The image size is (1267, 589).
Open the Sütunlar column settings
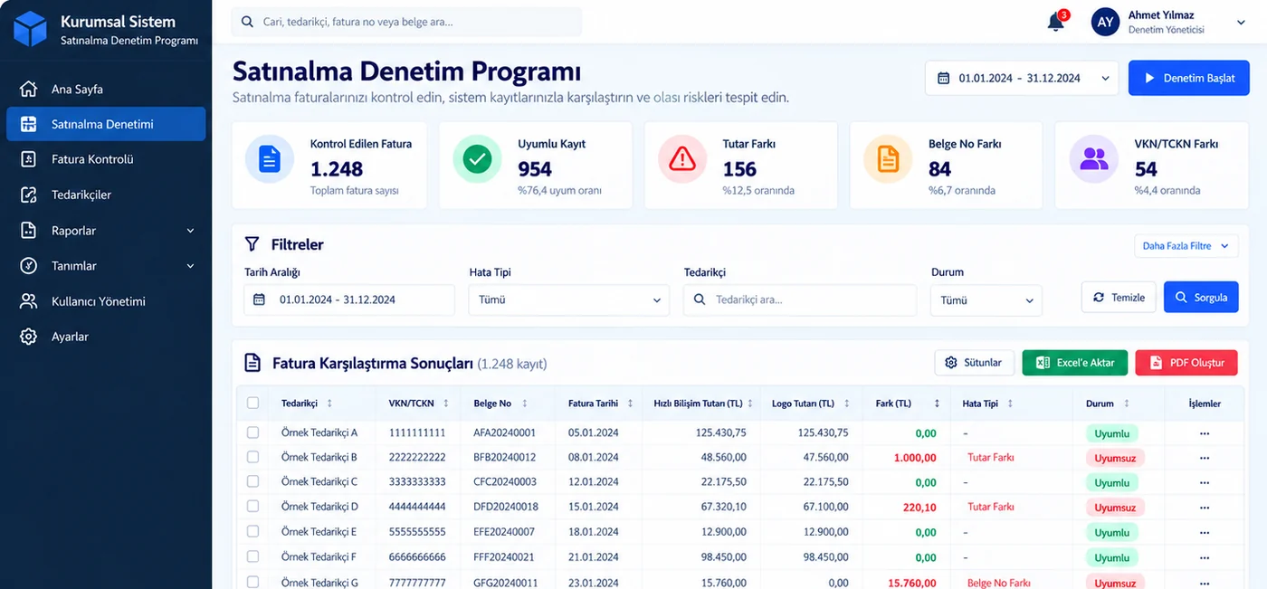974,363
